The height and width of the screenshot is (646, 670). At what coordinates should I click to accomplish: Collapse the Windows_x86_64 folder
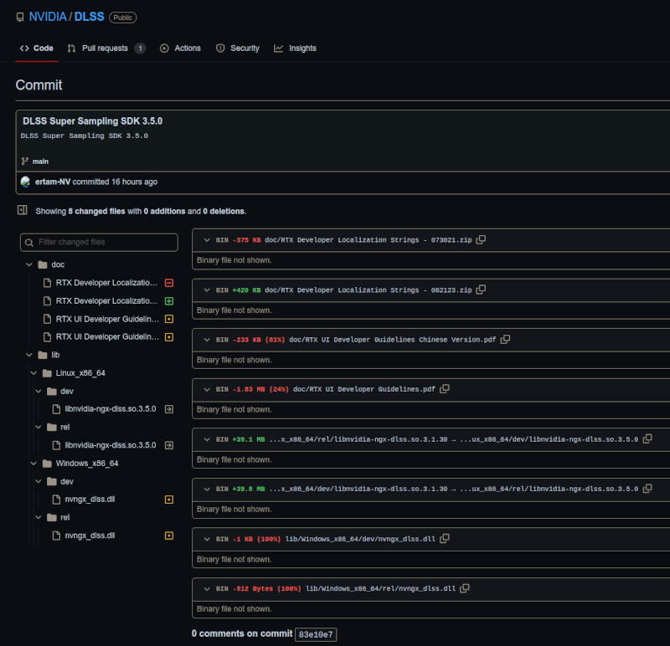click(x=34, y=464)
